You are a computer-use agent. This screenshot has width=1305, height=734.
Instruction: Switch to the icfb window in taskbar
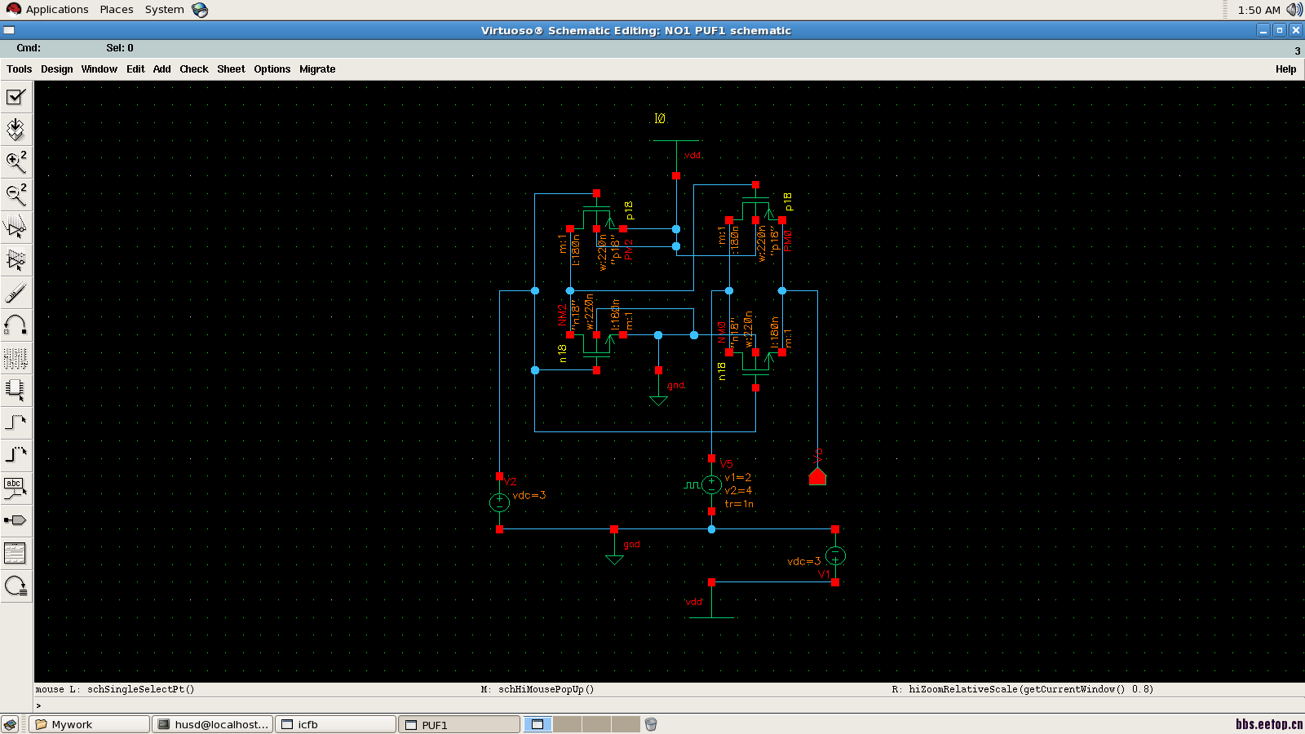point(335,724)
